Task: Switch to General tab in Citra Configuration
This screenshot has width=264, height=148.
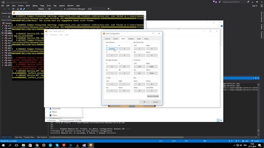Action: click(107, 39)
